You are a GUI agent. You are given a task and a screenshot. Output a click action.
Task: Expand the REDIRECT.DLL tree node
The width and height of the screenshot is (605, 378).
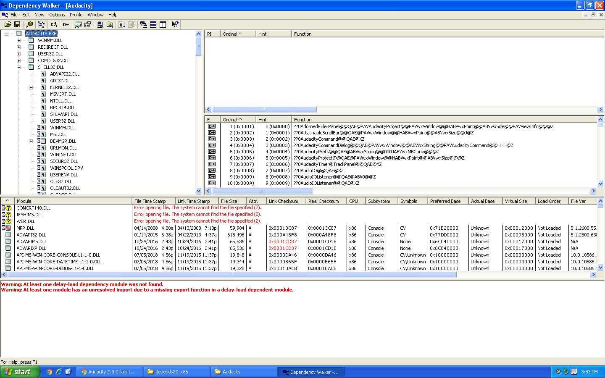(x=18, y=47)
